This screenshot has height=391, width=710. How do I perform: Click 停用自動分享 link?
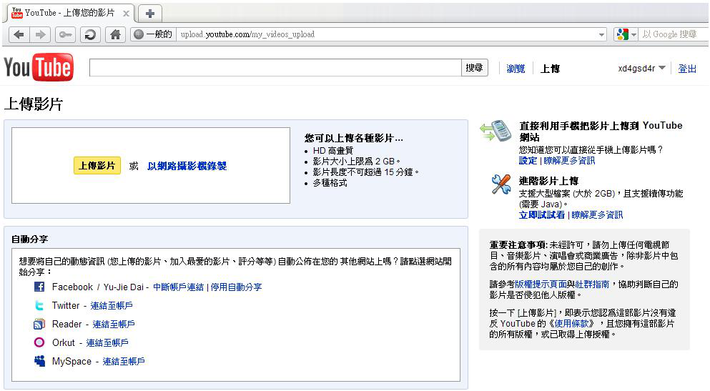tap(237, 287)
